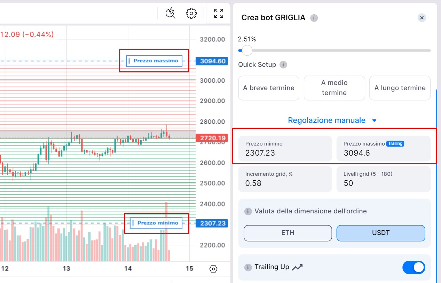
Task: Click hexagon settings icon below price axis
Action: click(x=213, y=269)
